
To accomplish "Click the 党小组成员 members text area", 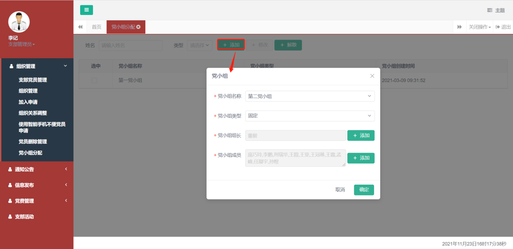I will tap(295, 158).
